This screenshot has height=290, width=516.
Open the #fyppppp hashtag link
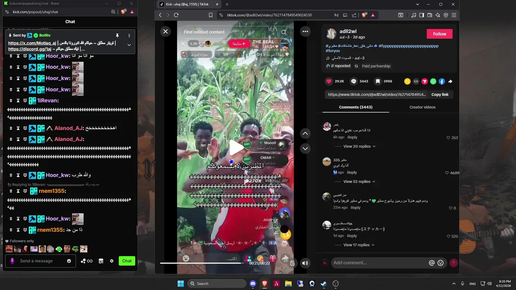[408, 46]
